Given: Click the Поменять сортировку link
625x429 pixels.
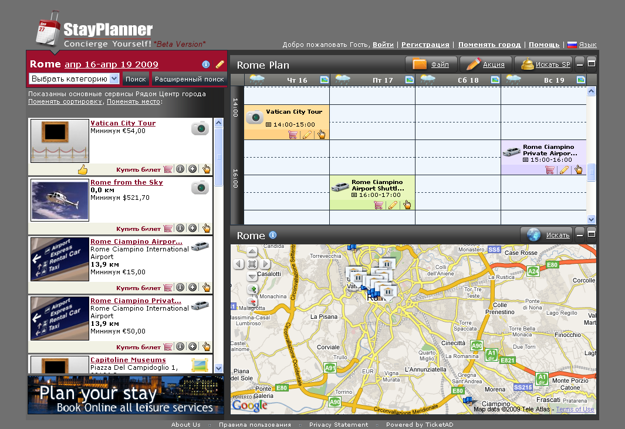Looking at the screenshot, I should [65, 101].
